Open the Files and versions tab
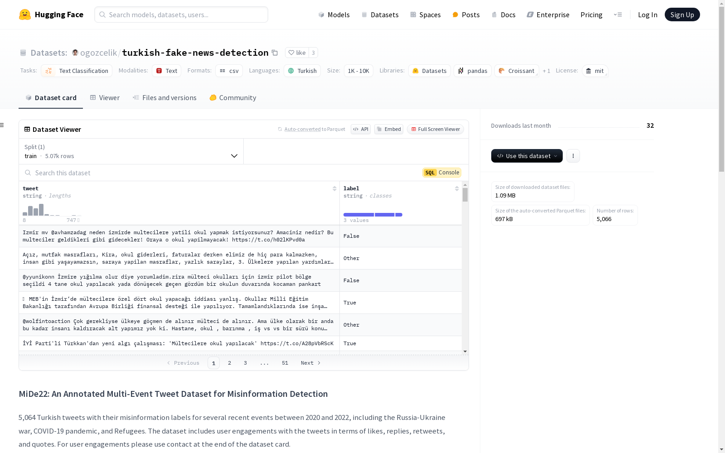The image size is (725, 453). 164,98
